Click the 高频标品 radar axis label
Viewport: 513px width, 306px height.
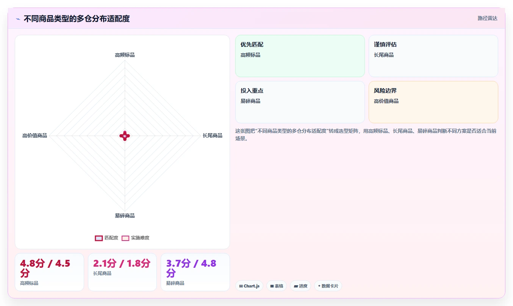tap(125, 55)
